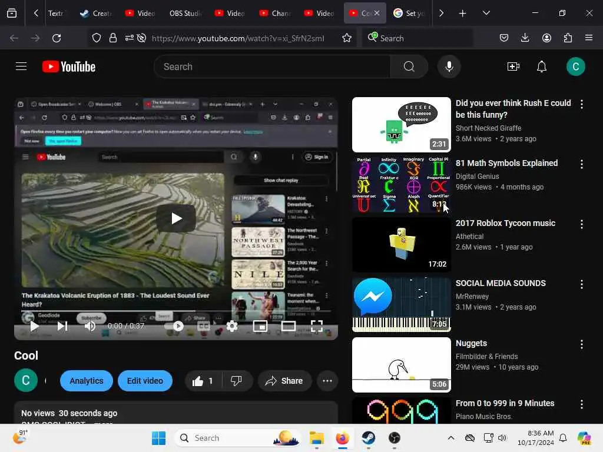Open the YouTube guide hamburger menu
Image resolution: width=603 pixels, height=452 pixels.
21,67
